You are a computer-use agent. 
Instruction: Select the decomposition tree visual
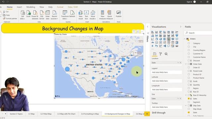[165, 46]
